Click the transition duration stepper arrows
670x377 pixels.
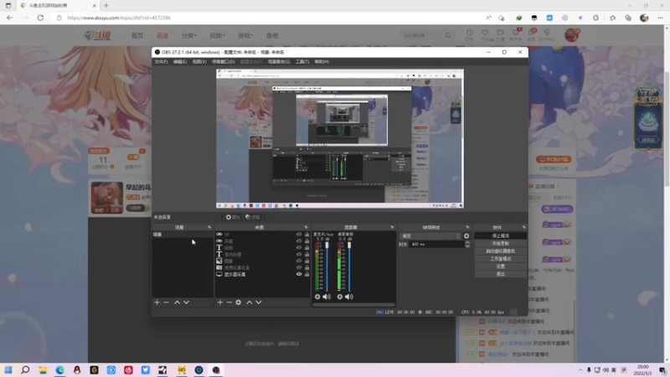tap(467, 244)
